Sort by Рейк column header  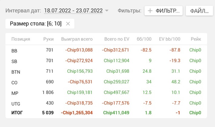[x=196, y=39]
